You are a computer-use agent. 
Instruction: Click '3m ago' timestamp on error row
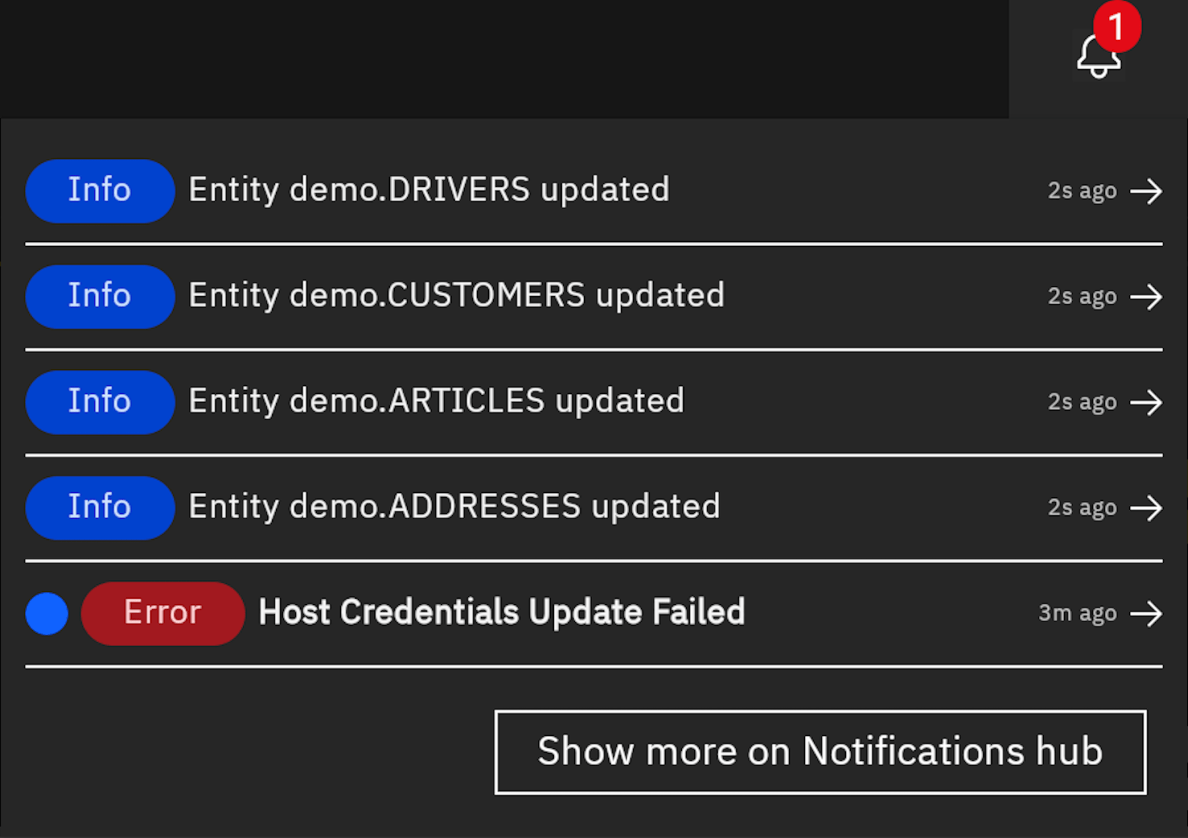[1078, 614]
